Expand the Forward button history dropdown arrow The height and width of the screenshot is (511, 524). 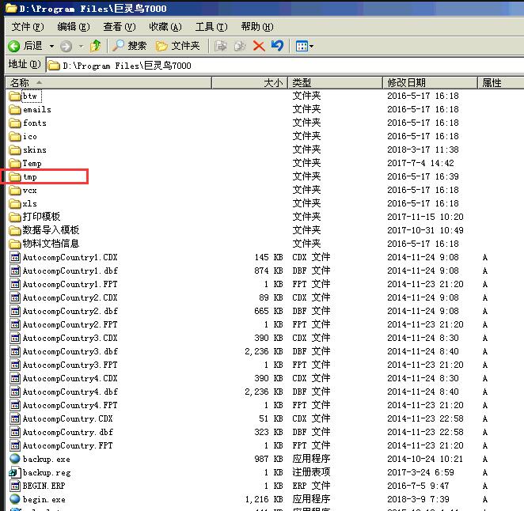coord(81,46)
